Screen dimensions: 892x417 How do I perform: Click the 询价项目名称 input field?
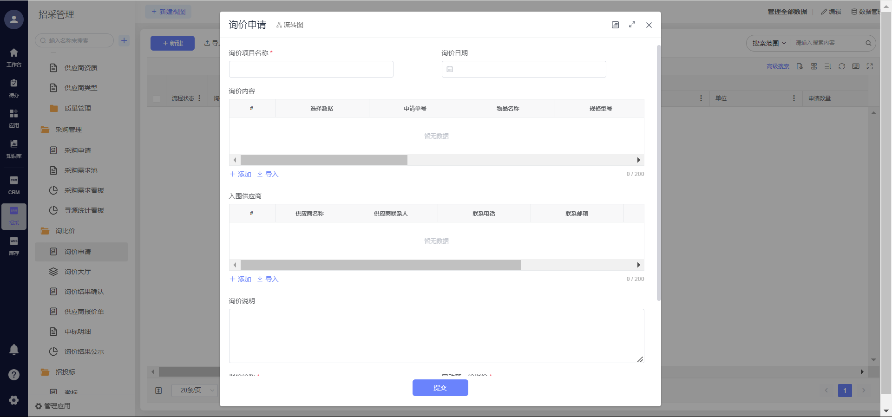[311, 69]
